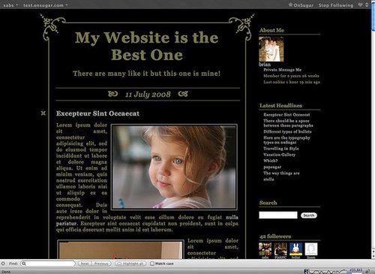Click the vertical scrollbar down arrow
Image resolution: width=375 pixels, height=274 pixels.
[x=373, y=256]
